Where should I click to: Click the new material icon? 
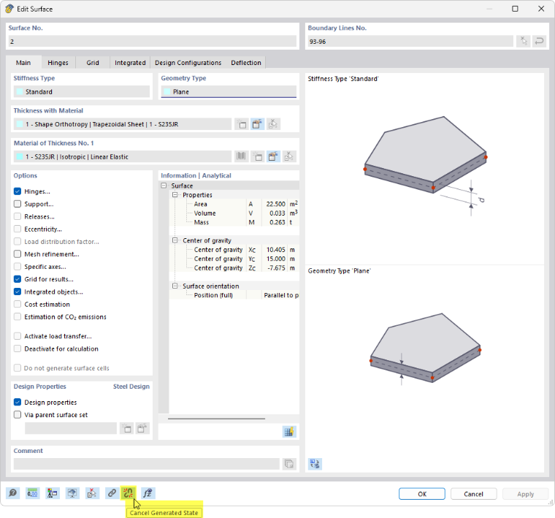257,156
